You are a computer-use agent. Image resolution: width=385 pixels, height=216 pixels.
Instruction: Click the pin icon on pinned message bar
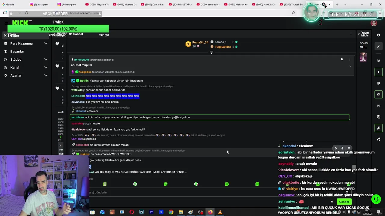(342, 60)
